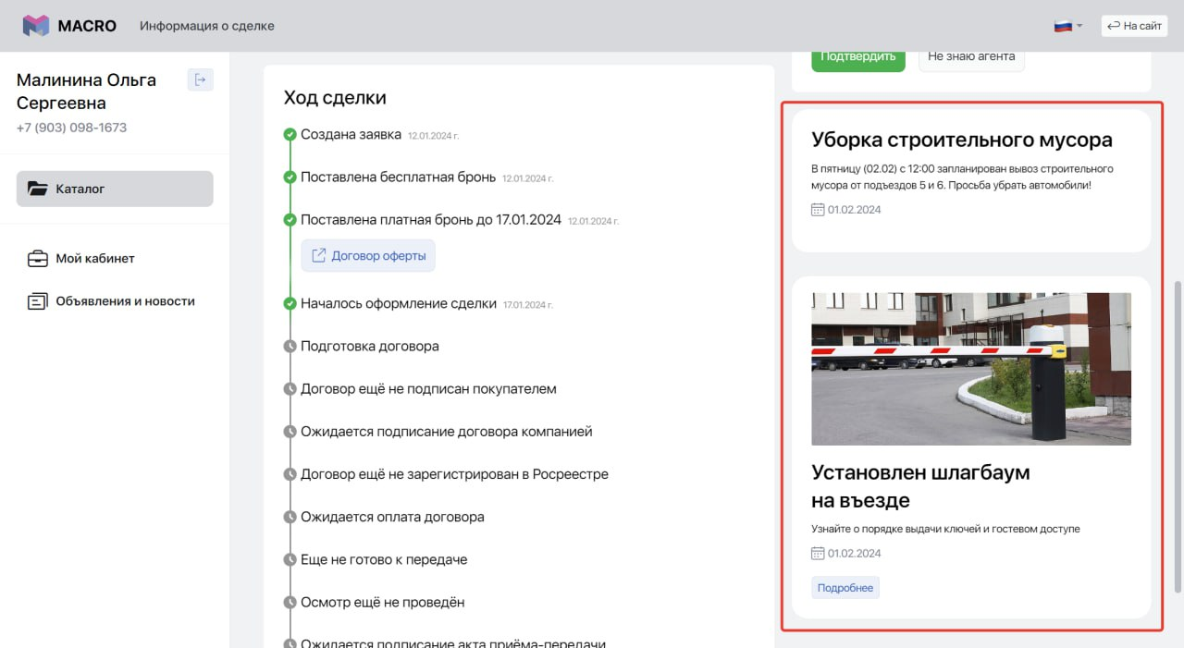Click Подробнее on the barrier news card

point(845,588)
